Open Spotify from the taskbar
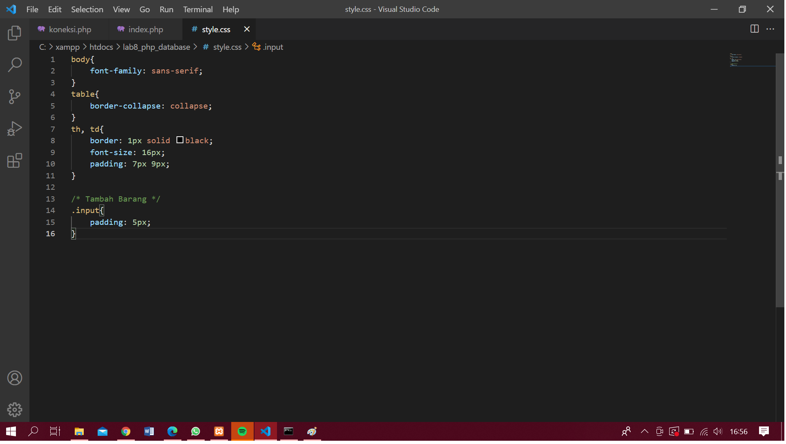 tap(243, 432)
